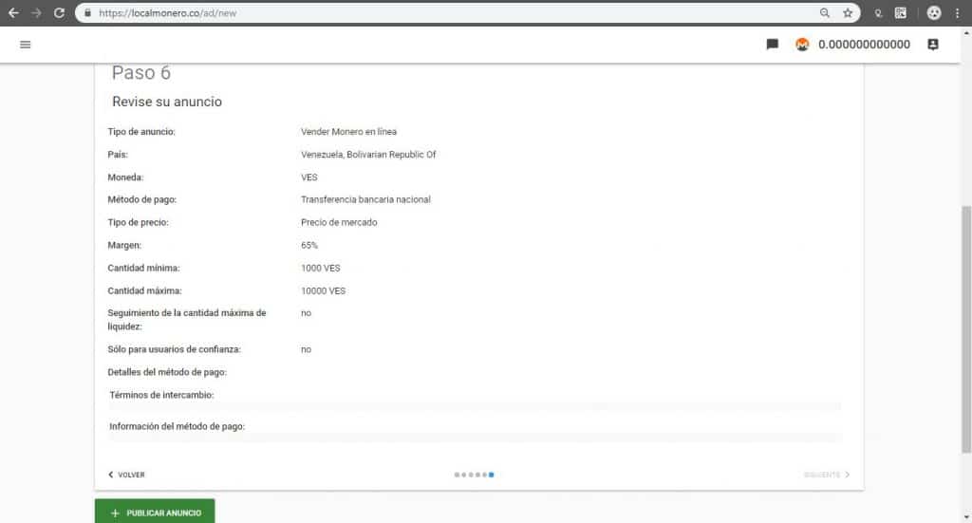Click the 'Paso 6' heading

[141, 72]
